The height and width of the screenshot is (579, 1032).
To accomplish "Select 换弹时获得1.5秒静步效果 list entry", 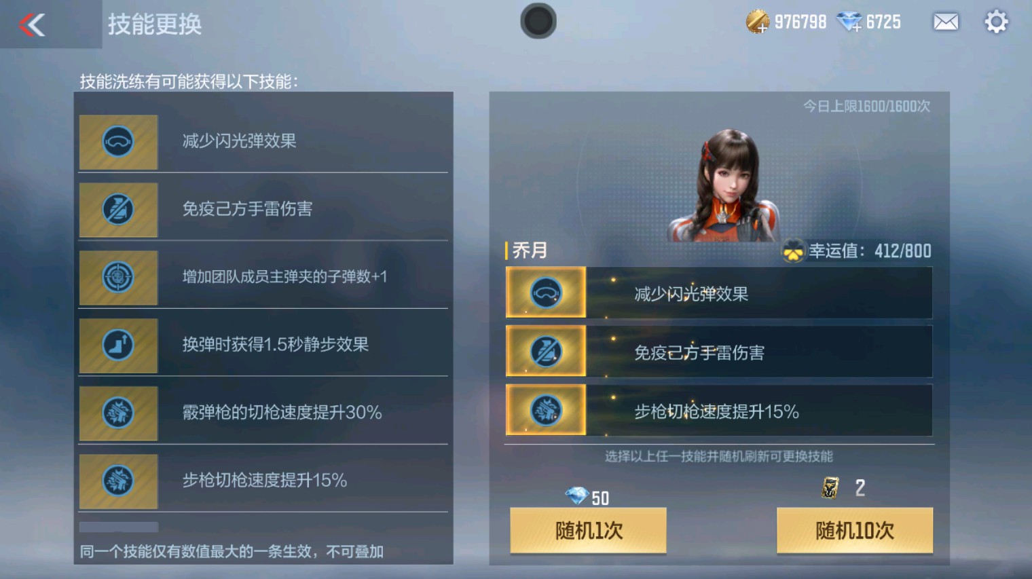I will coord(263,345).
